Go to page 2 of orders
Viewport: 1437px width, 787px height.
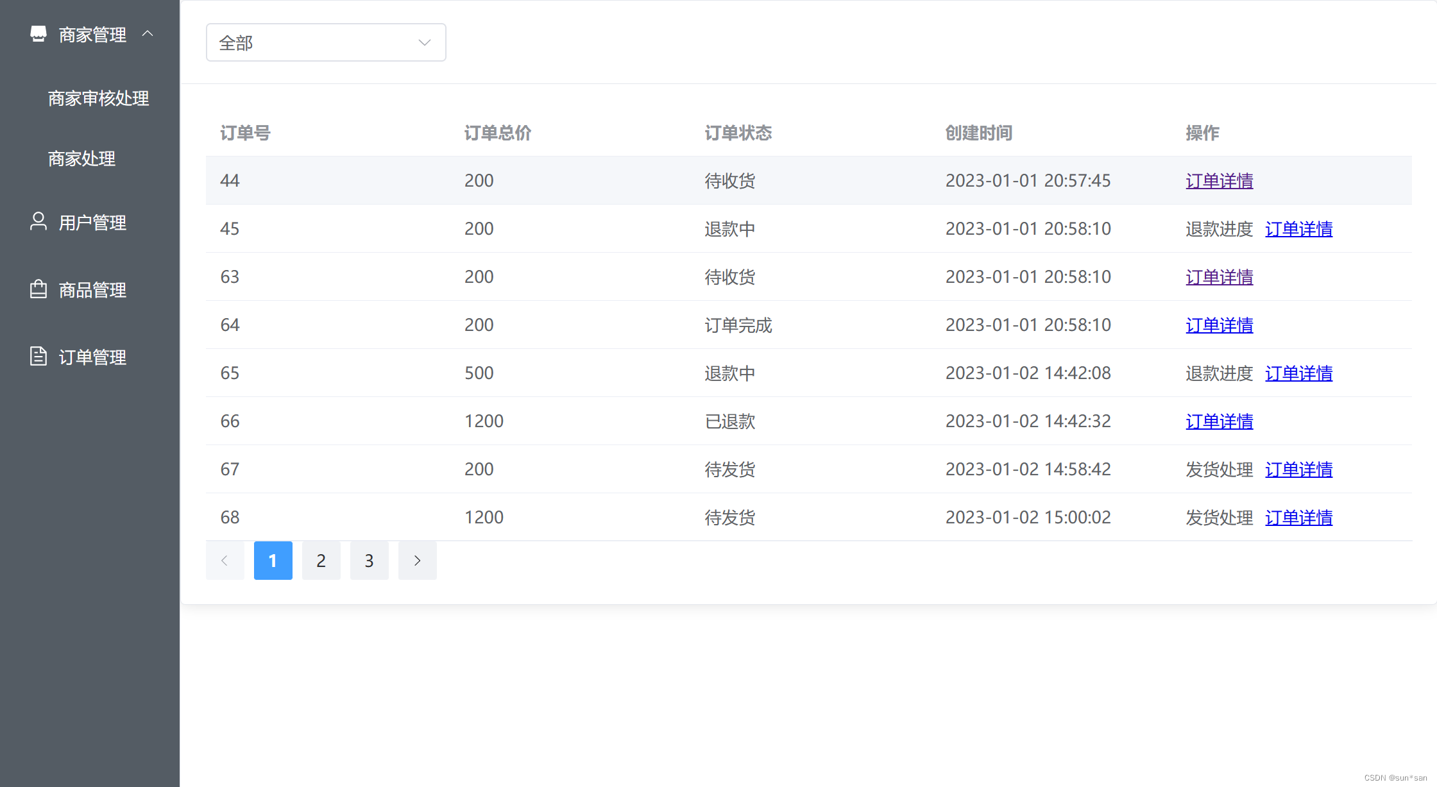tap(321, 561)
